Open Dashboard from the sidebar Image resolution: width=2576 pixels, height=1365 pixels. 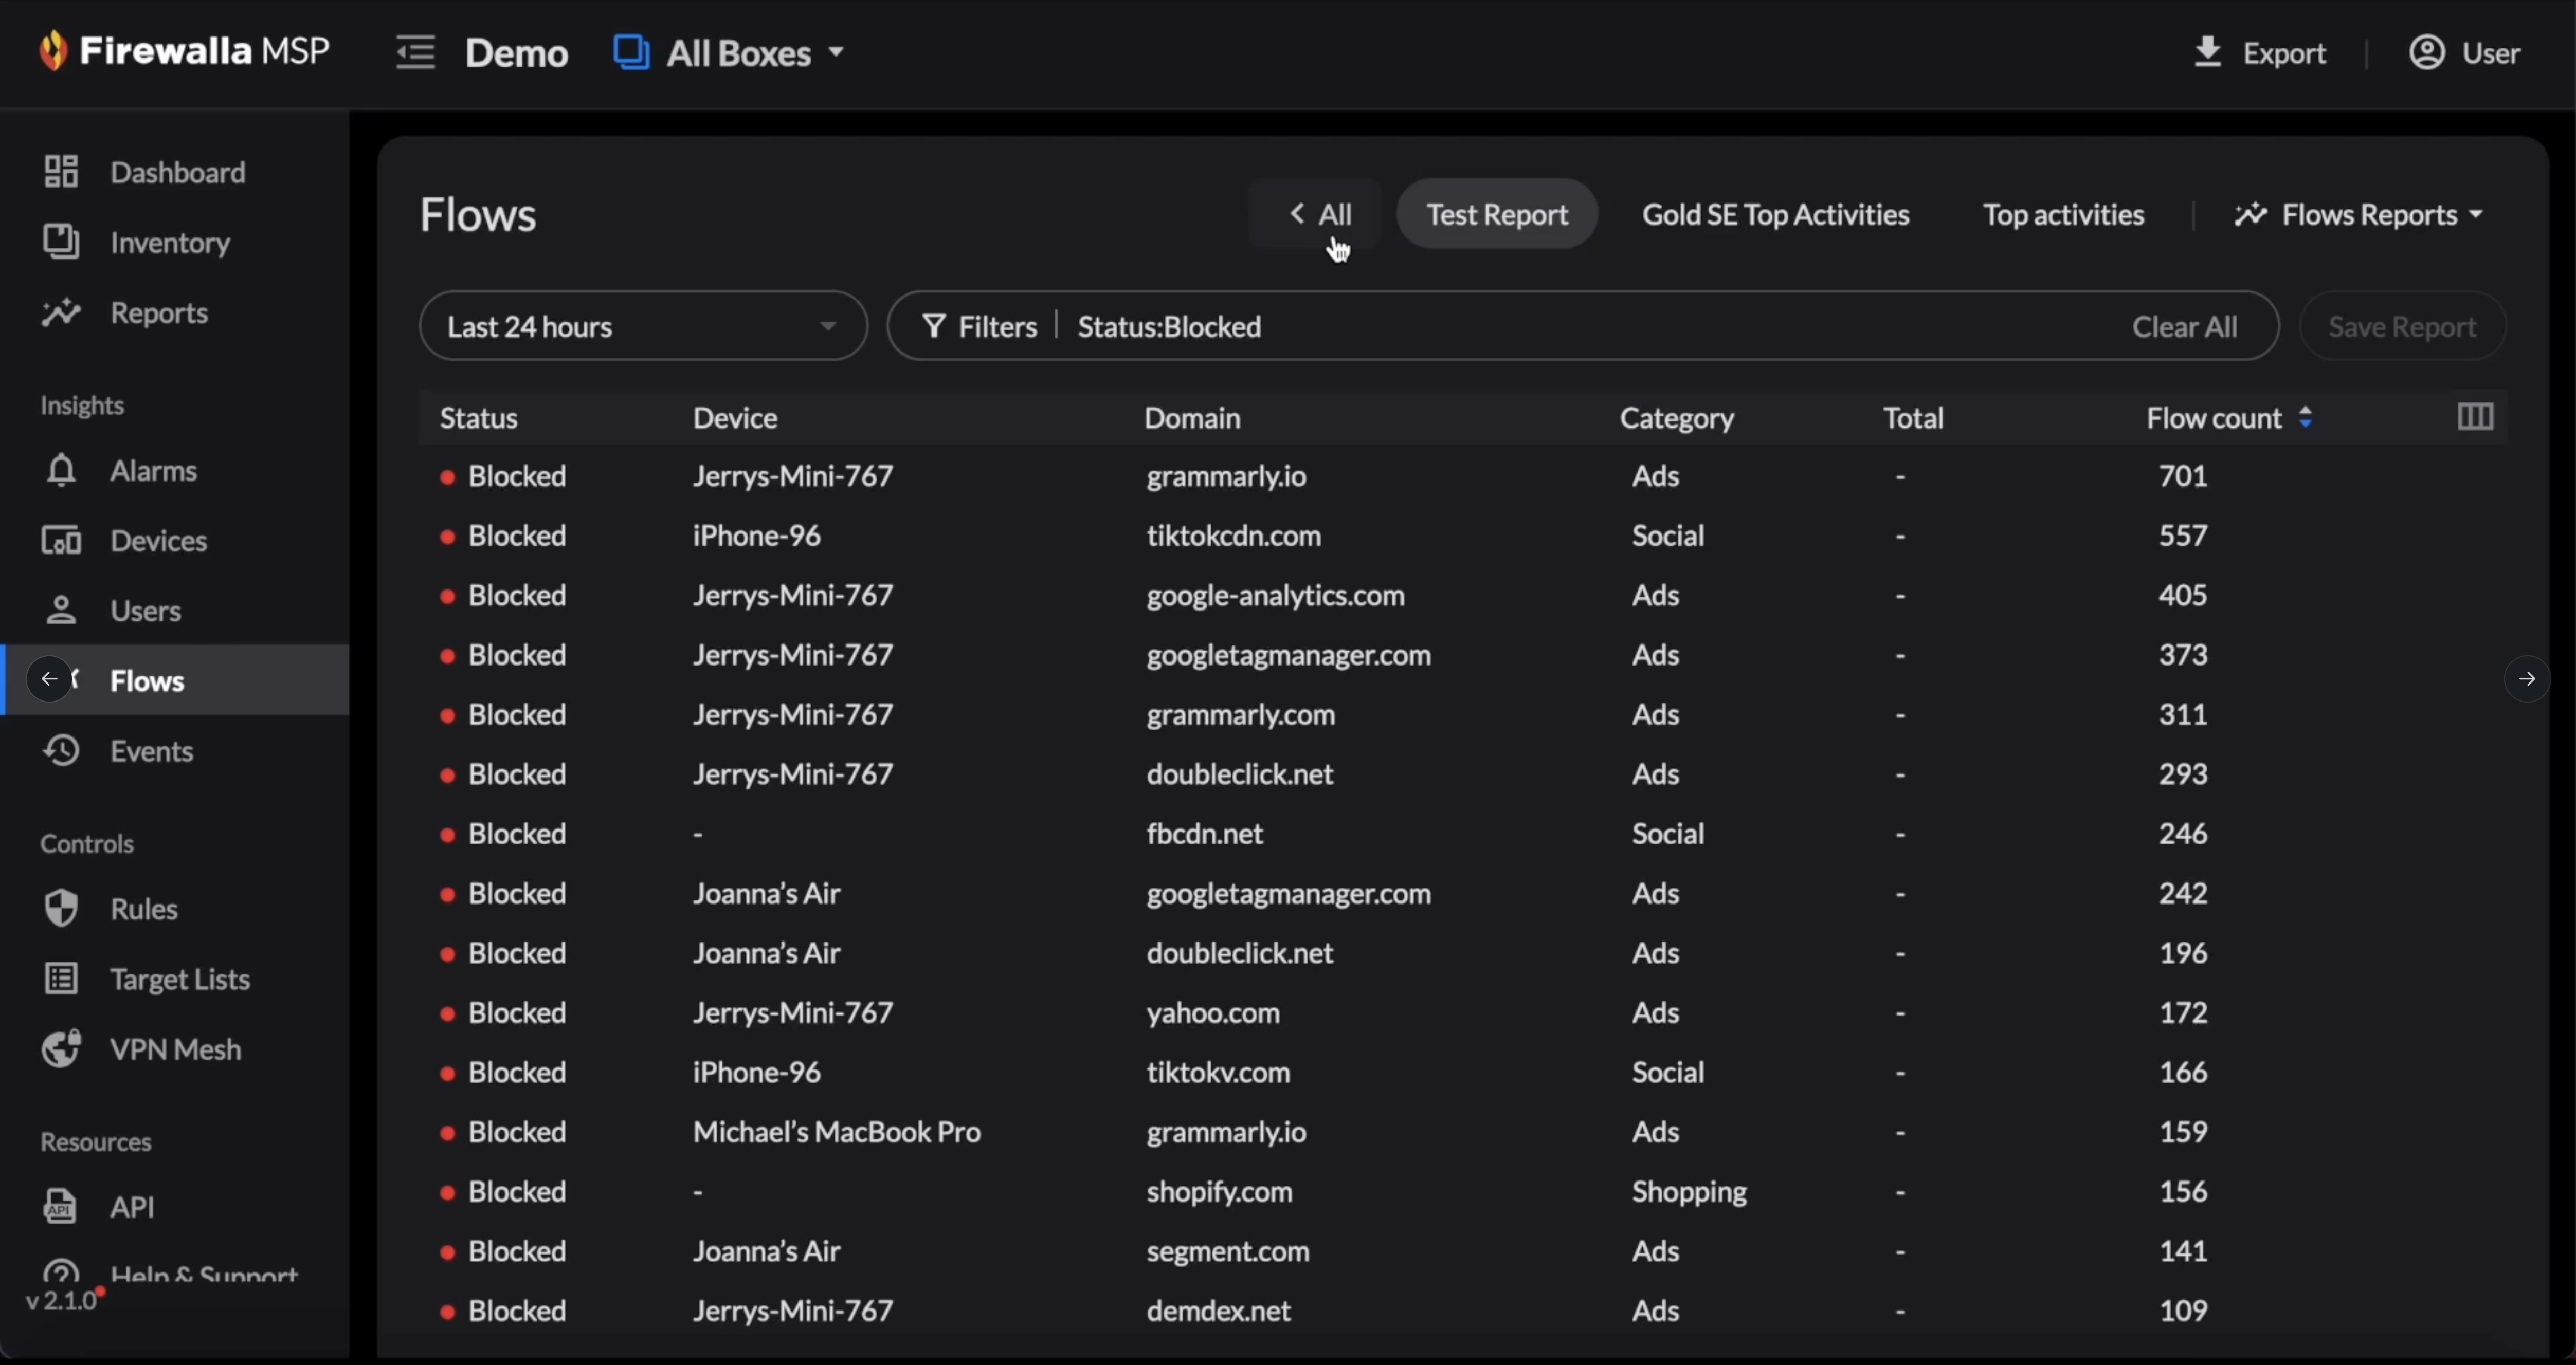coord(175,172)
